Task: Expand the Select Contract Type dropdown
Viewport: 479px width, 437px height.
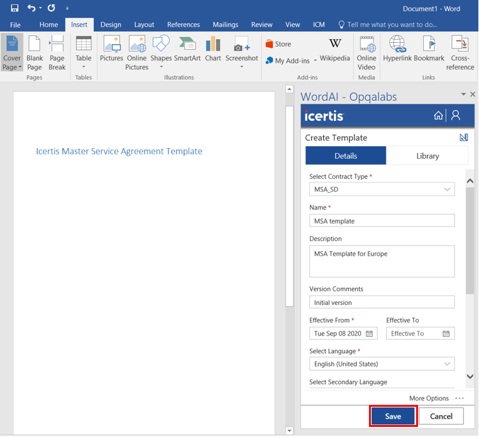Action: [x=447, y=190]
